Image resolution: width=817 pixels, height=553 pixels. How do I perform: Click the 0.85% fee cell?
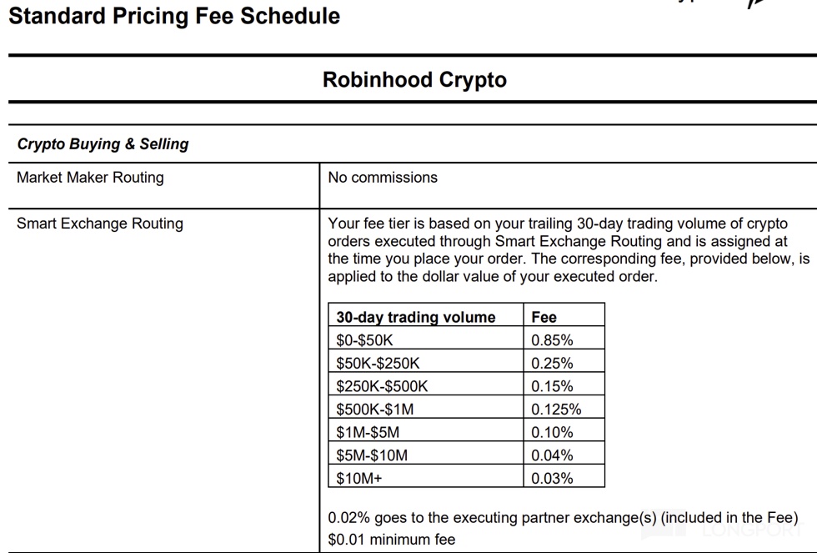(552, 340)
